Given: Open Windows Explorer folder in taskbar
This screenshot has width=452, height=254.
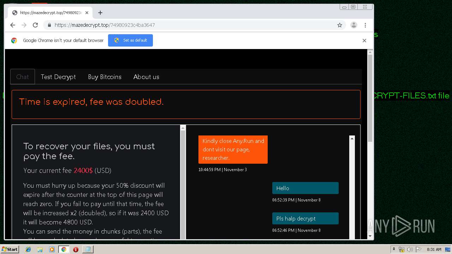Looking at the screenshot, I should click(40, 249).
